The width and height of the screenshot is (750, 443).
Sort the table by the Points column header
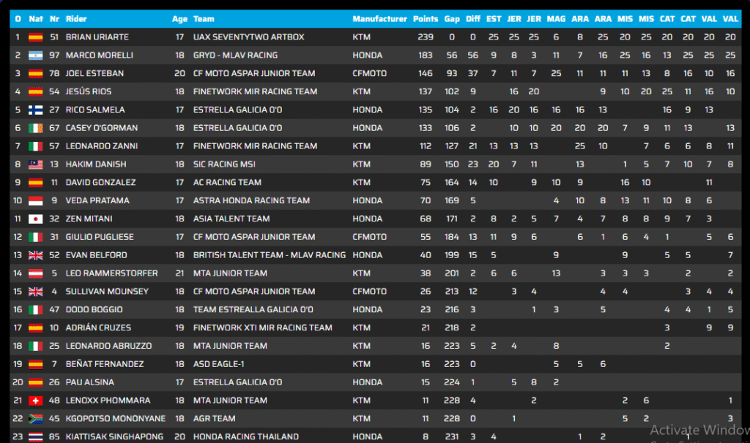tap(426, 19)
